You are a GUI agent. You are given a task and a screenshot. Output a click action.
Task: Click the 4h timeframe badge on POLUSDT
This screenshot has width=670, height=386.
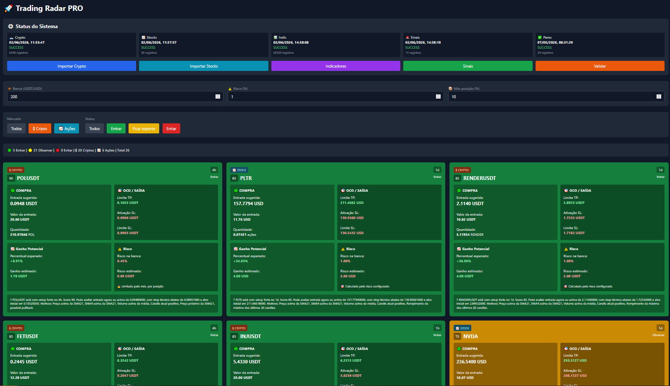point(214,170)
